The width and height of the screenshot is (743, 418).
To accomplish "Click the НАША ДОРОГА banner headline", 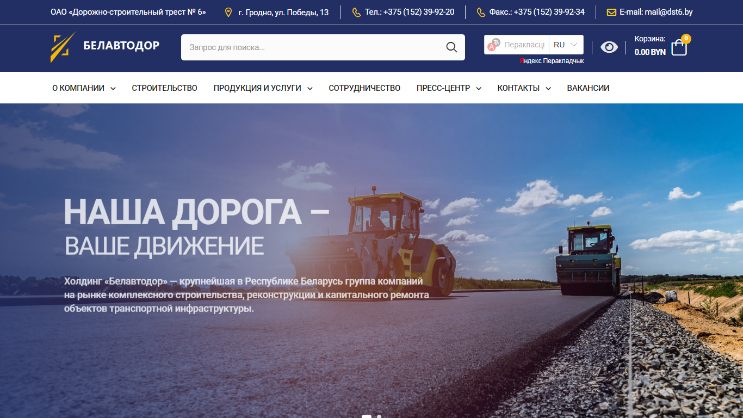I will coord(196,212).
